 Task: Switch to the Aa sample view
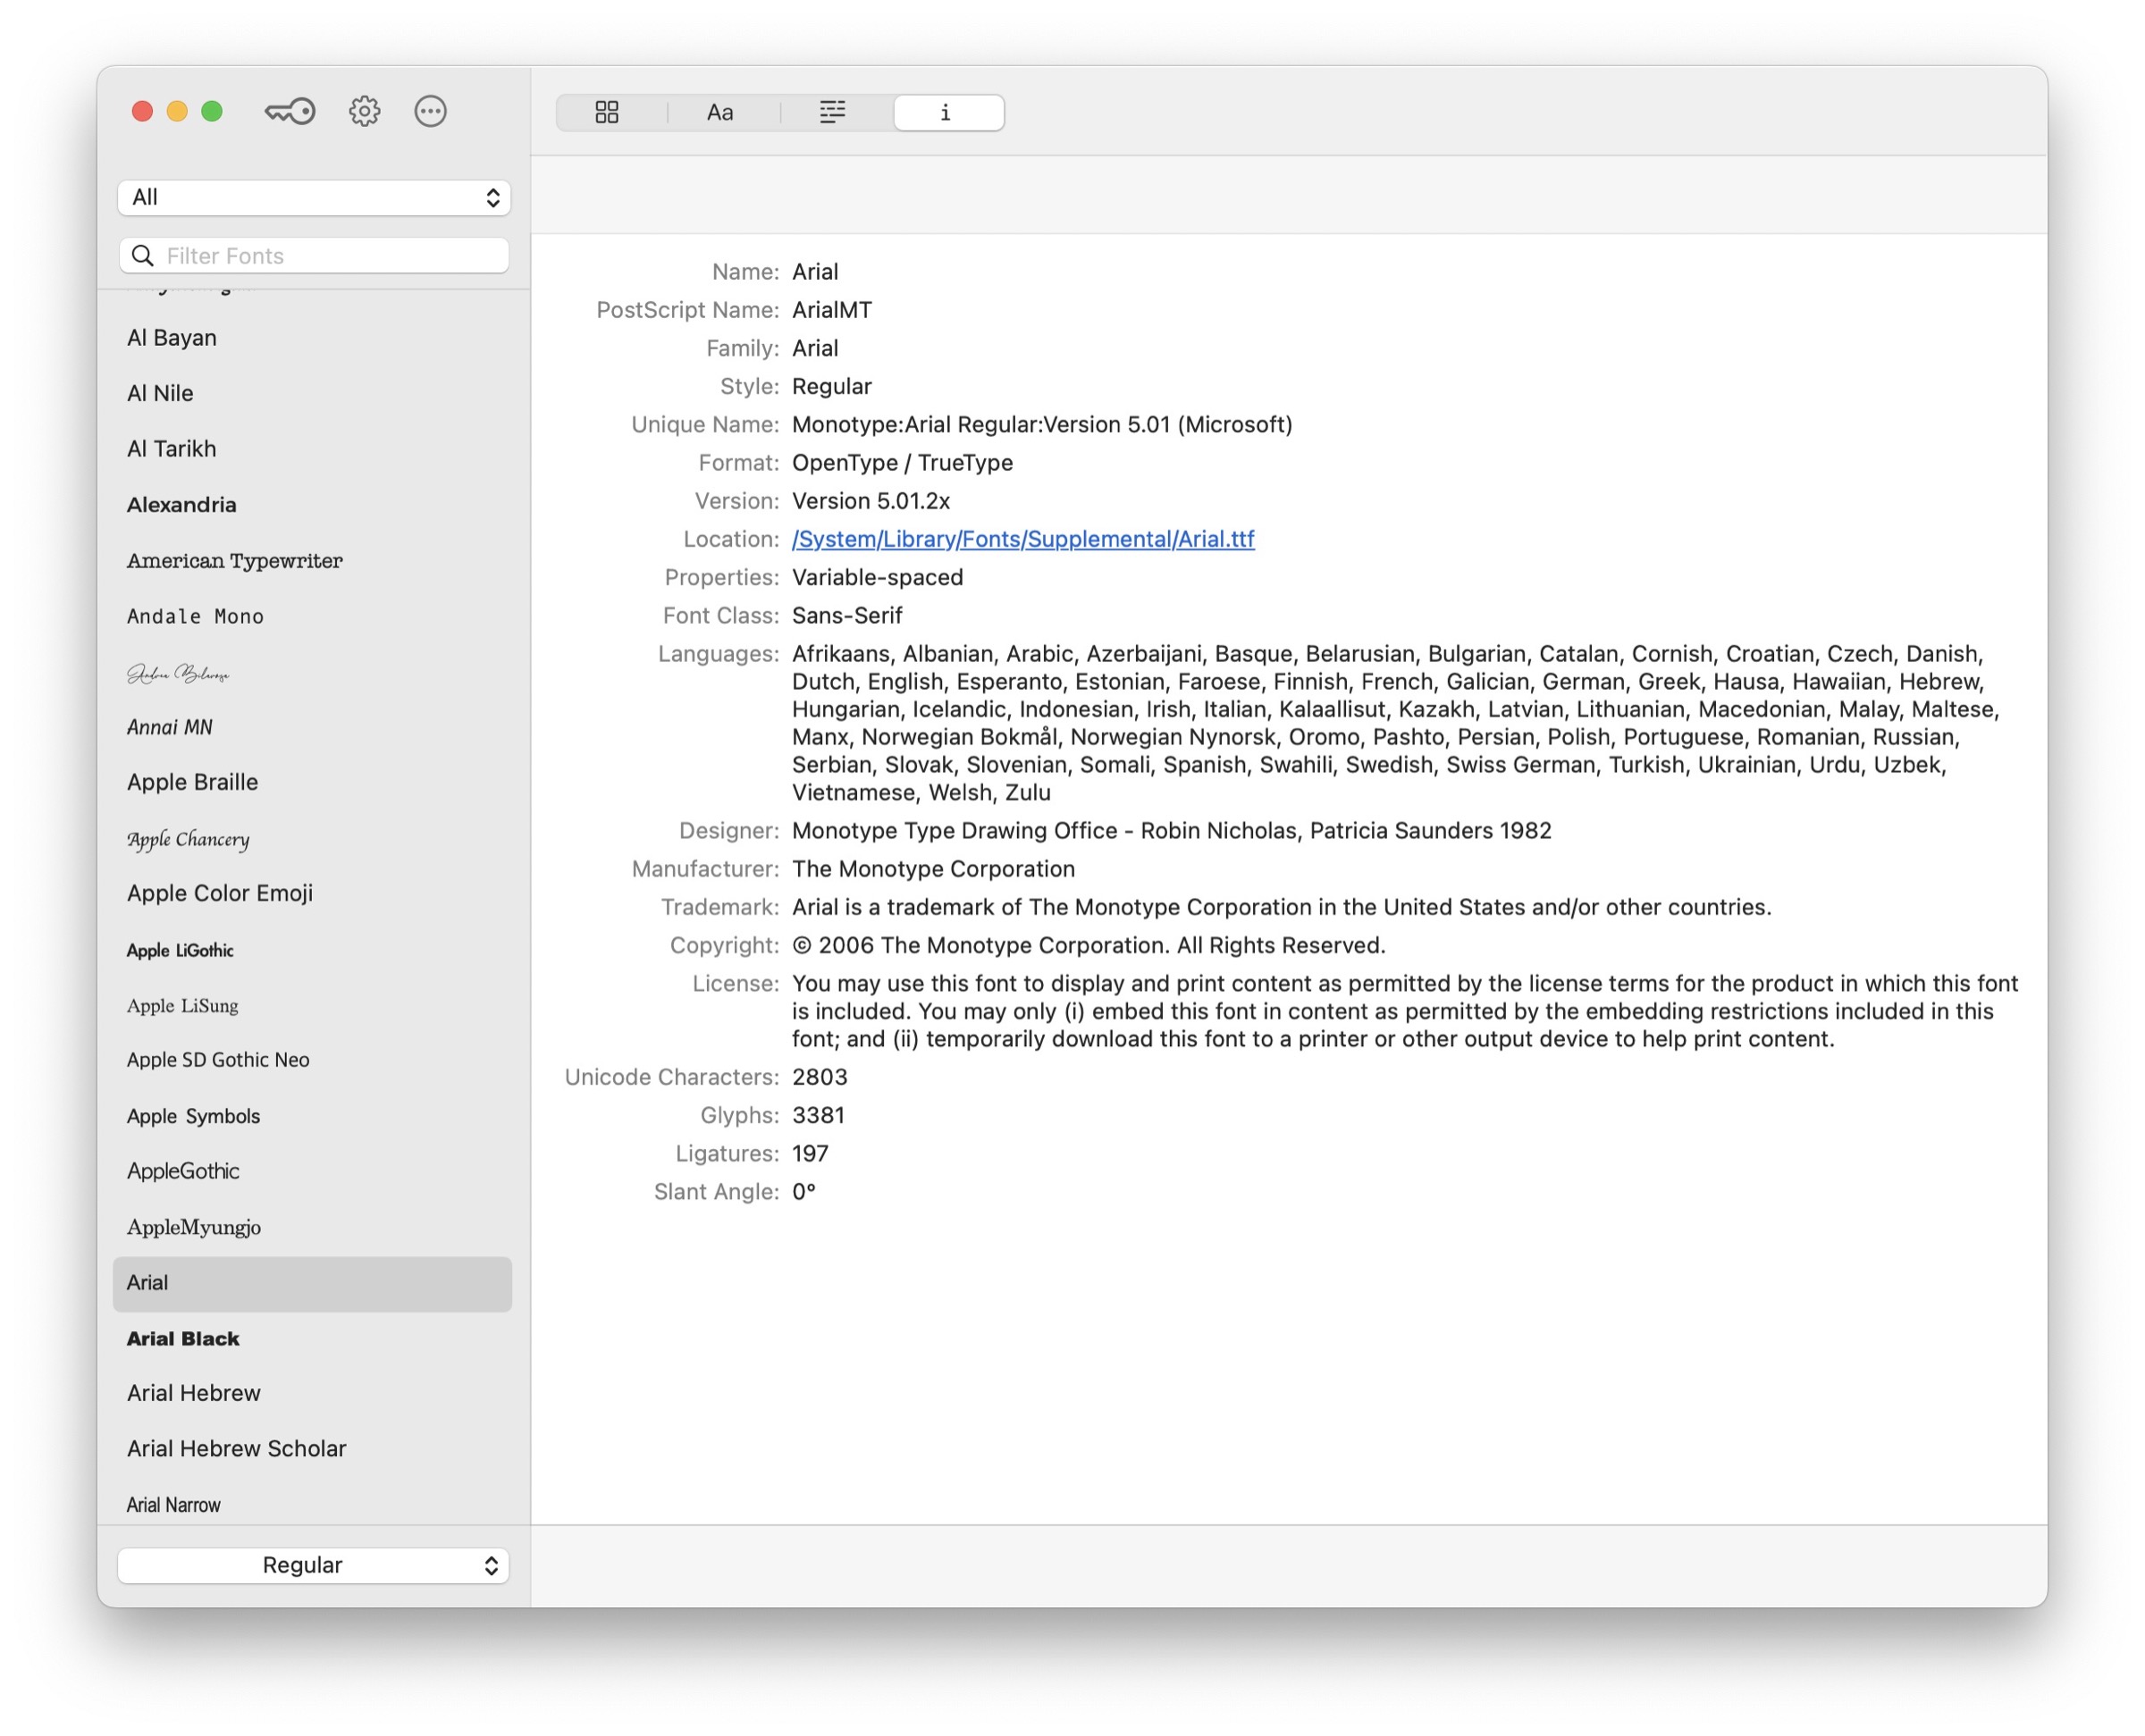[x=720, y=112]
